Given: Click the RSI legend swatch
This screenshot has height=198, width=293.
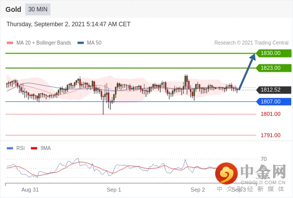Looking at the screenshot, I should point(10,148).
